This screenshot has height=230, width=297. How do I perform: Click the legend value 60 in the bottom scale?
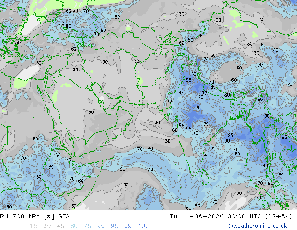click(x=74, y=226)
